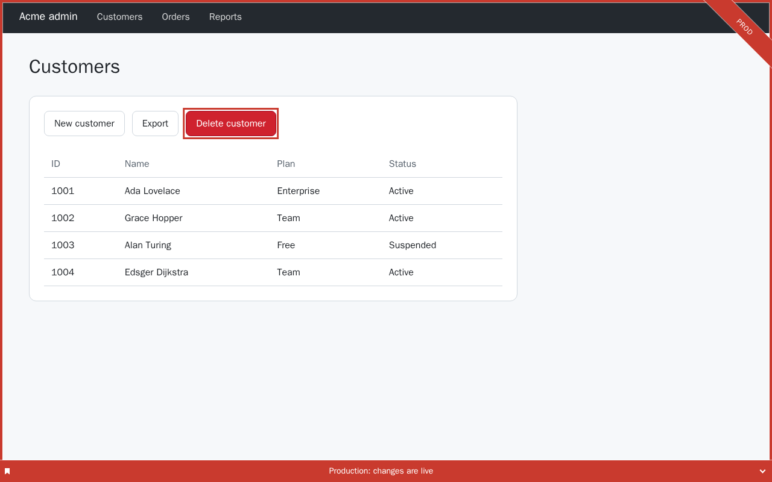Select customer ID 1004
This screenshot has width=772, height=482.
pyautogui.click(x=63, y=272)
